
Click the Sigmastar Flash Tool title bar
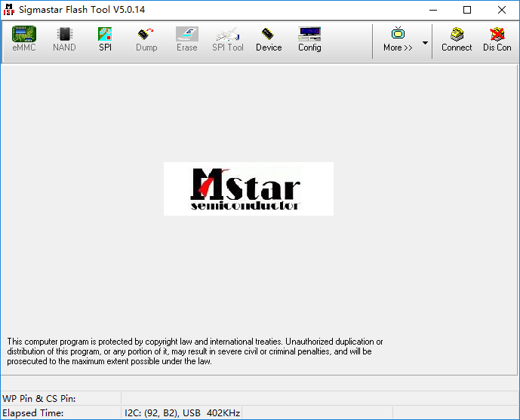coord(226,10)
